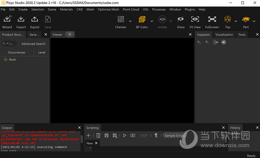Open the Point Cloud menu
The height and width of the screenshot is (158, 260).
(131, 10)
